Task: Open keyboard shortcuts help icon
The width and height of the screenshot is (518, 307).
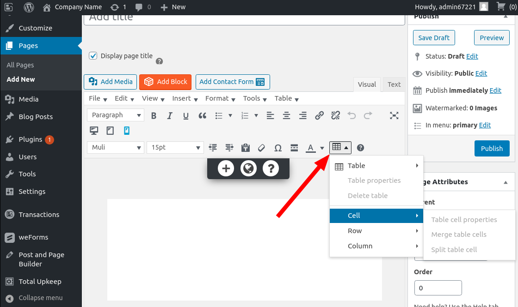Action: [x=360, y=148]
